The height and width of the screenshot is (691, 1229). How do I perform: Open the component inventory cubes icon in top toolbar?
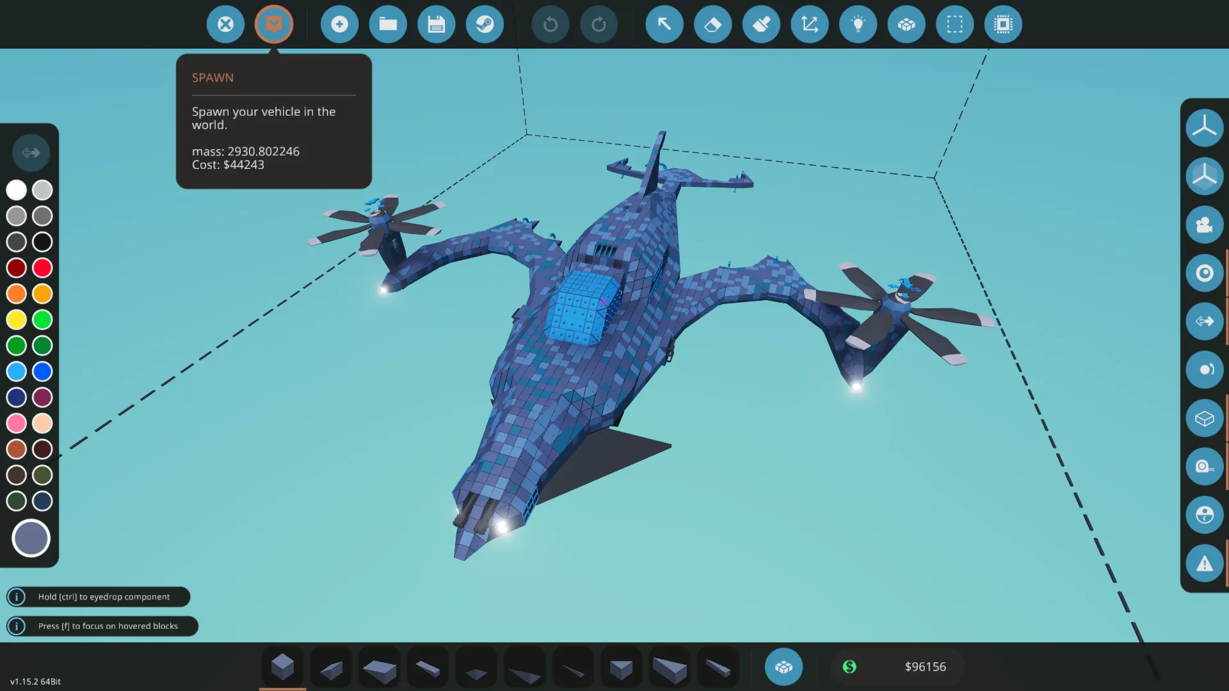(906, 24)
